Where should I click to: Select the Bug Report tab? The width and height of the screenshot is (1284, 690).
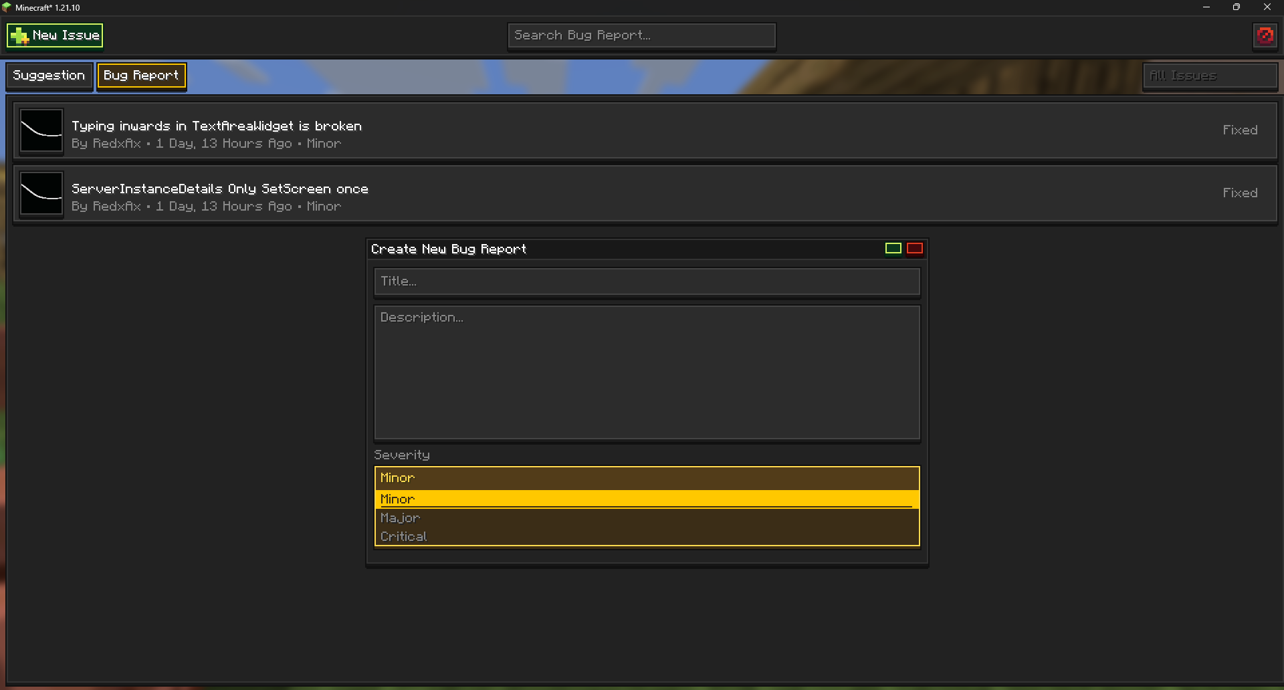[141, 76]
